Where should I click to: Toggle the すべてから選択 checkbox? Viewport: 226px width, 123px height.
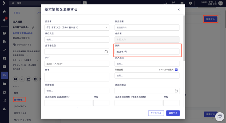click(x=176, y=70)
